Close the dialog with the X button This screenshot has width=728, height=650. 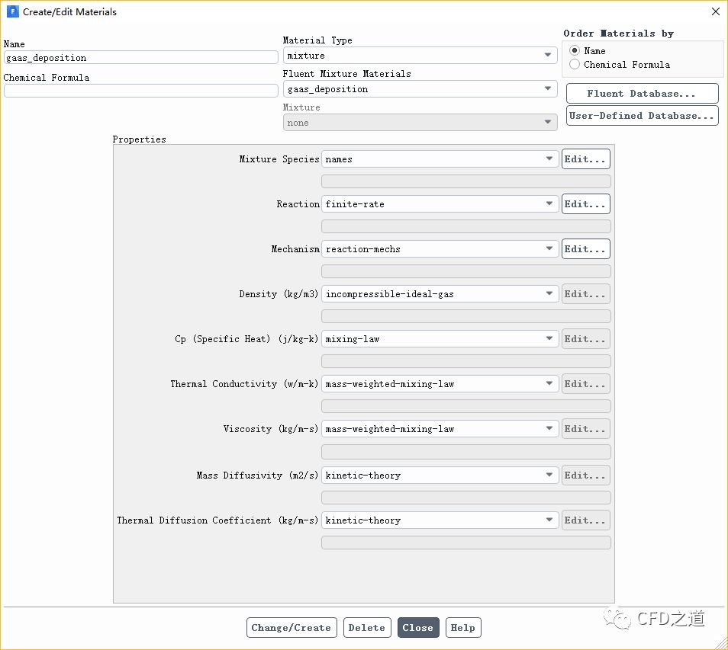(x=715, y=12)
